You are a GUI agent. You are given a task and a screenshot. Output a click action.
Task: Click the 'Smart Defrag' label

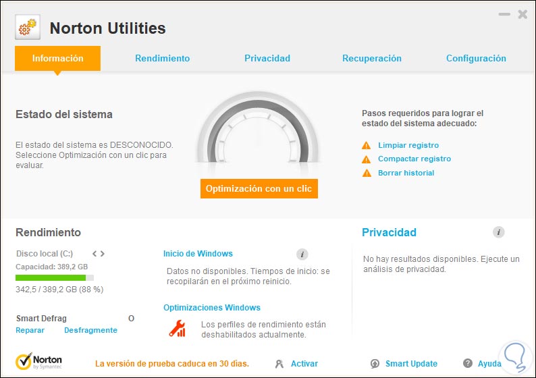[41, 319]
